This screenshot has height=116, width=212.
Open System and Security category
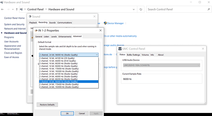tap(14, 24)
